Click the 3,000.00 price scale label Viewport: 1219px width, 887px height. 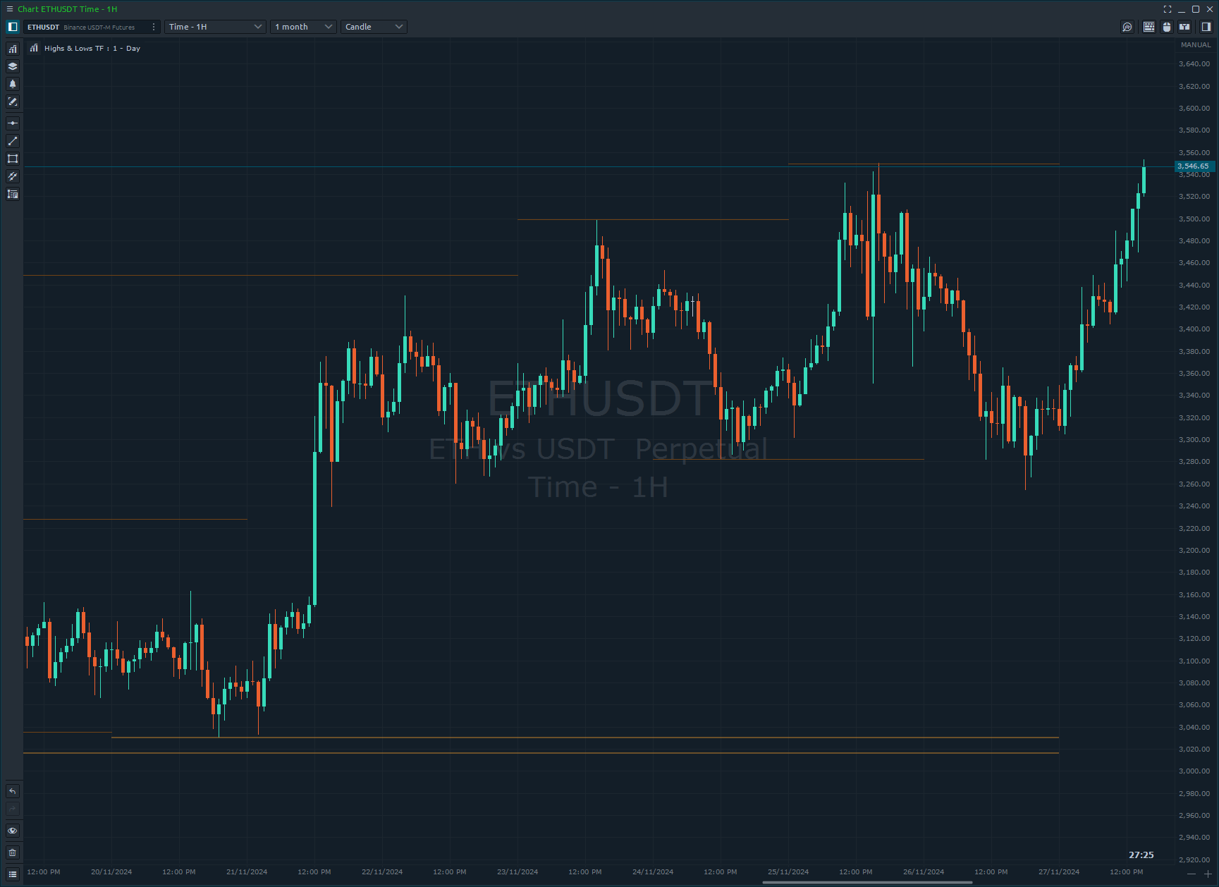coord(1194,771)
